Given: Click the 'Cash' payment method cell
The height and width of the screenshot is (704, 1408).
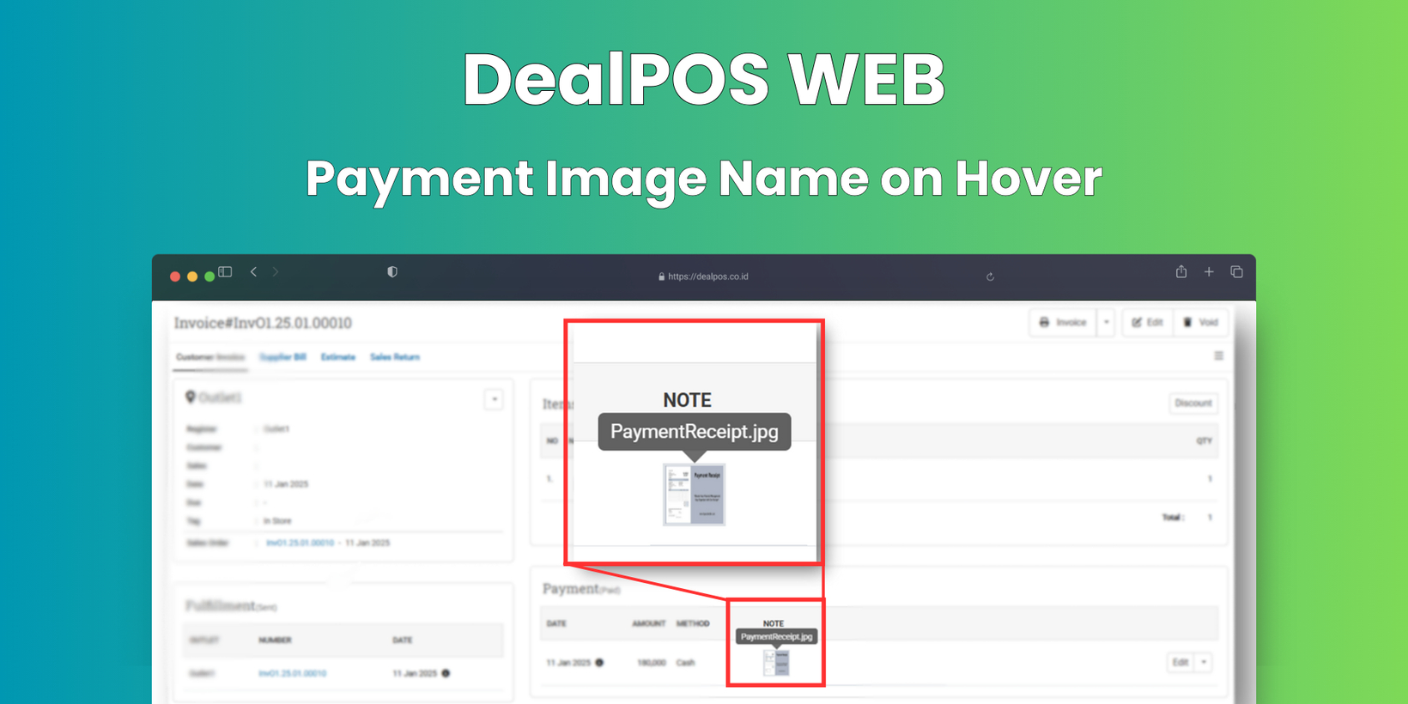Looking at the screenshot, I should coord(685,663).
